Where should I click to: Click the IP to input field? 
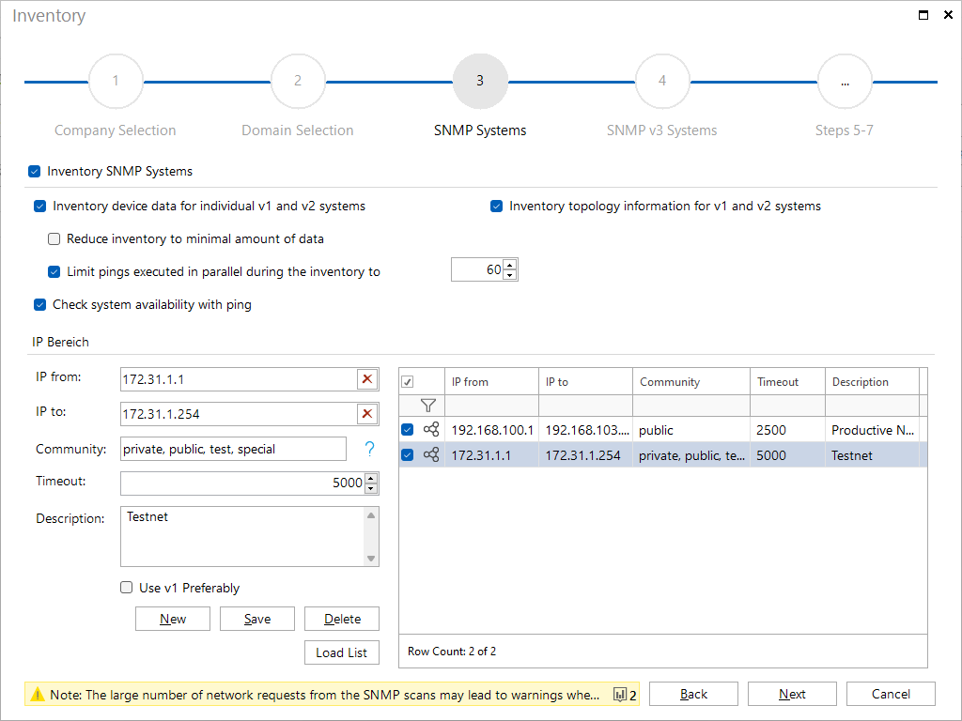point(239,414)
